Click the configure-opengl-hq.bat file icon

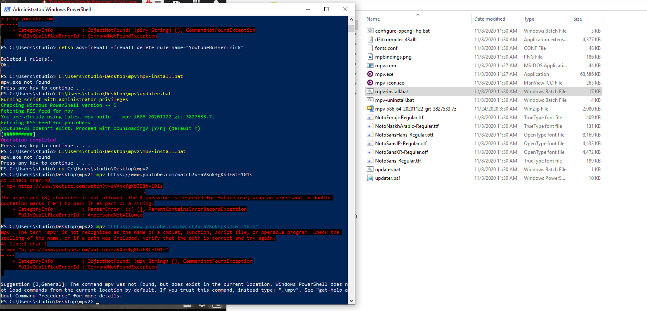point(370,31)
